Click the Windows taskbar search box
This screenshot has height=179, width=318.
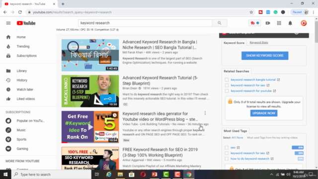click(51, 175)
